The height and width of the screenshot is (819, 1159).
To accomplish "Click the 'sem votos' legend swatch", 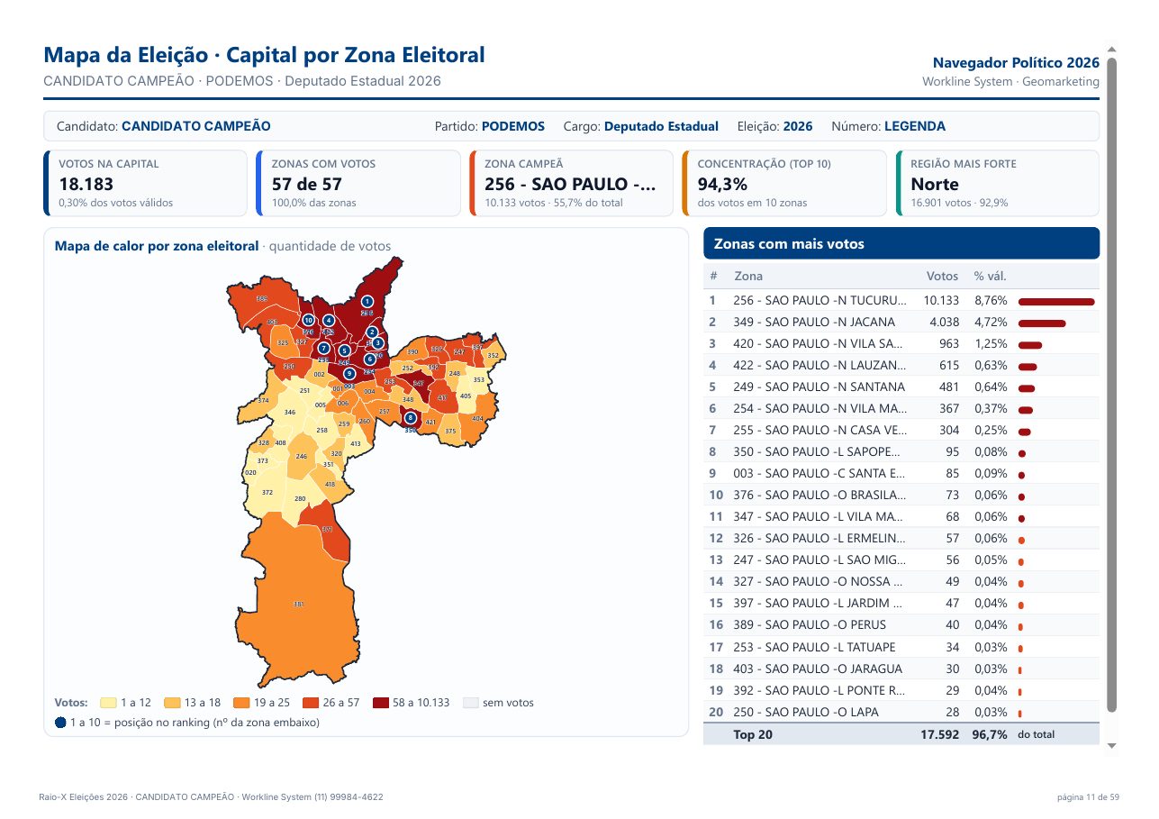I will pyautogui.click(x=471, y=703).
